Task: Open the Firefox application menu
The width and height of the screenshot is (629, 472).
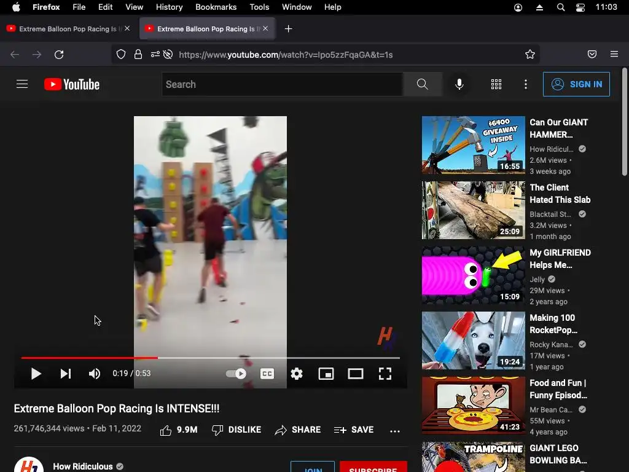Action: point(614,54)
